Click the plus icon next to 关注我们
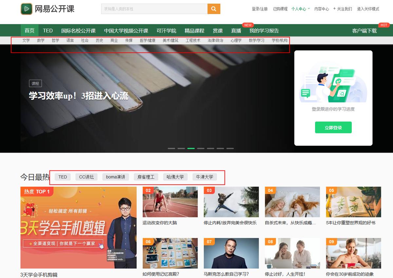 click(x=334, y=9)
